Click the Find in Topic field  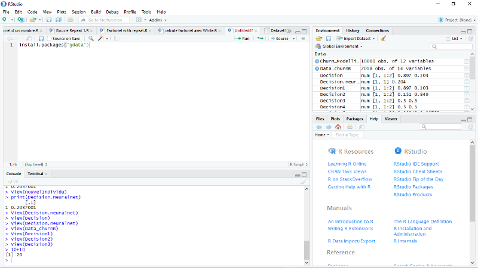click(x=356, y=135)
